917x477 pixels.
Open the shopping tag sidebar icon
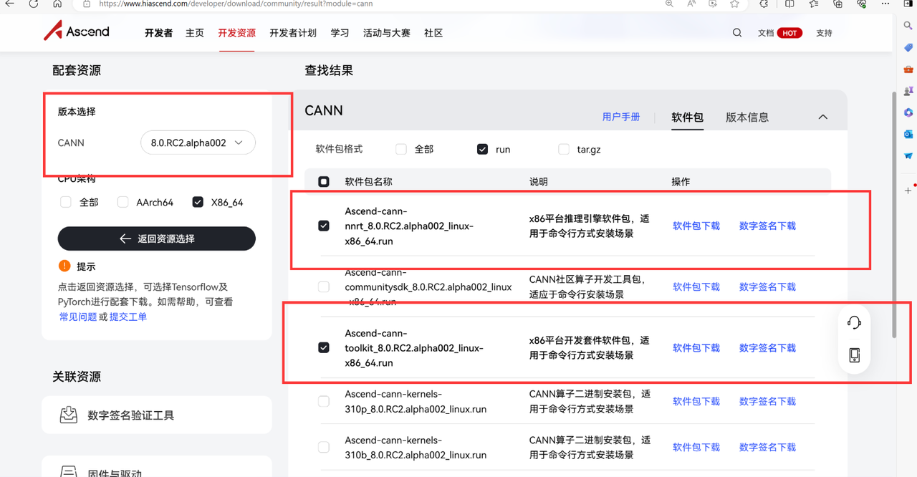click(x=908, y=47)
